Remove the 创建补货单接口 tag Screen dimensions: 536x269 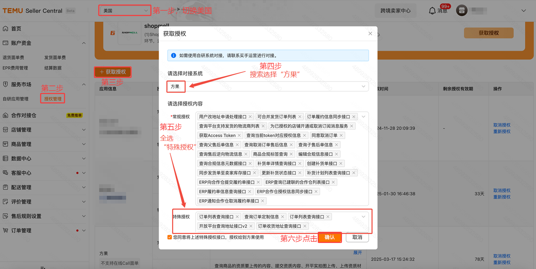[341, 164]
